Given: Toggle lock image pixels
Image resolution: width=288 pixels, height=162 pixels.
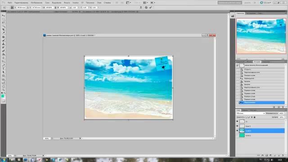Looking at the screenshot, I should (x=249, y=117).
